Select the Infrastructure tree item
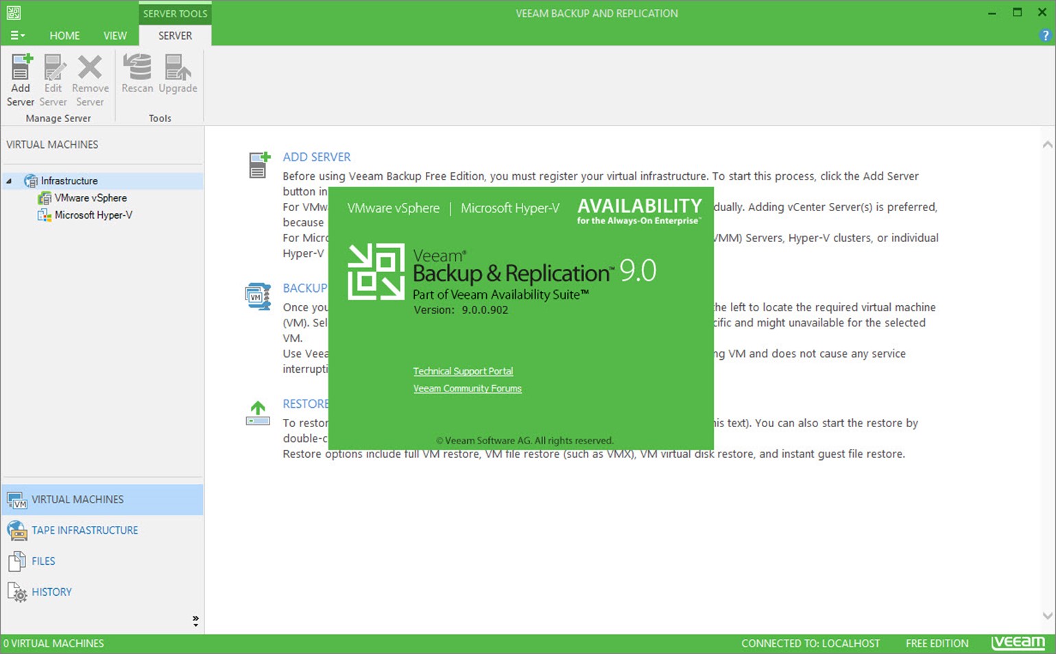The height and width of the screenshot is (654, 1056). tap(69, 181)
